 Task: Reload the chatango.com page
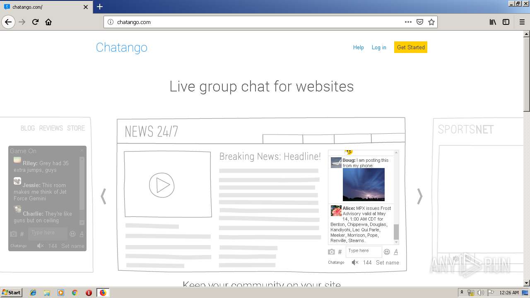pyautogui.click(x=35, y=22)
